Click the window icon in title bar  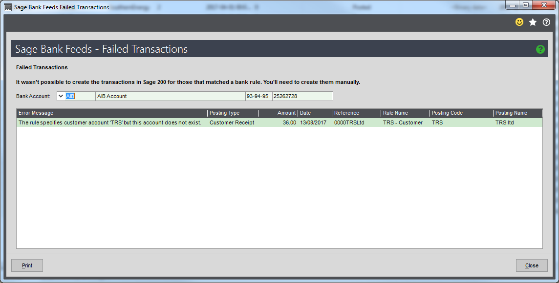click(8, 7)
